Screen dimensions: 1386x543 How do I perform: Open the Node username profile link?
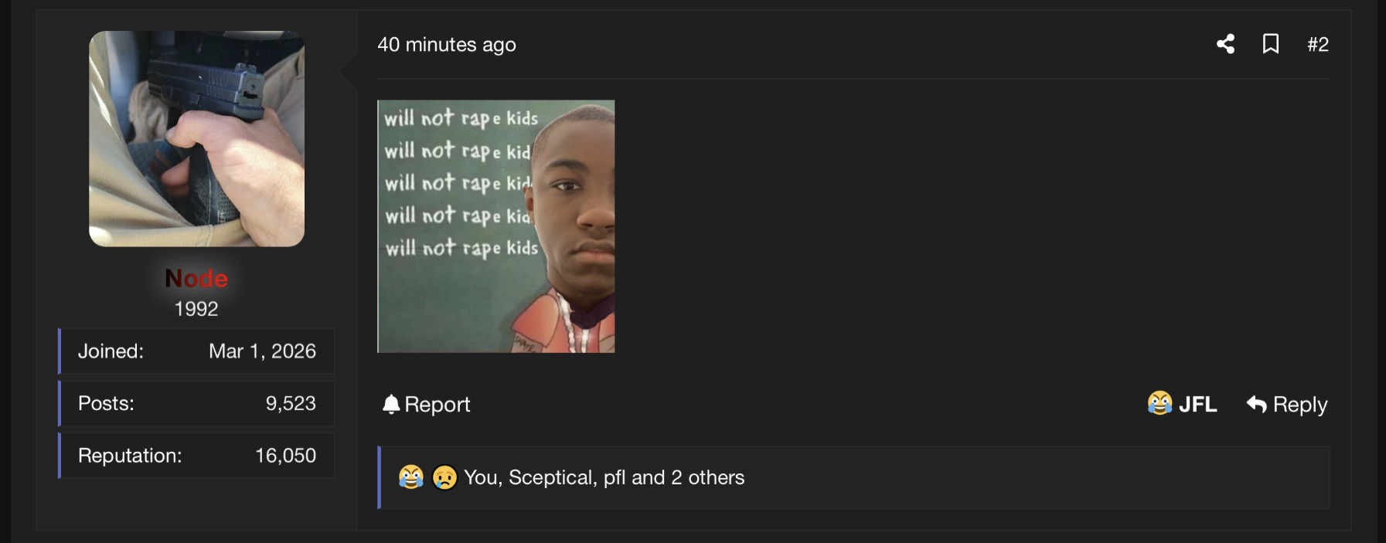click(x=196, y=278)
